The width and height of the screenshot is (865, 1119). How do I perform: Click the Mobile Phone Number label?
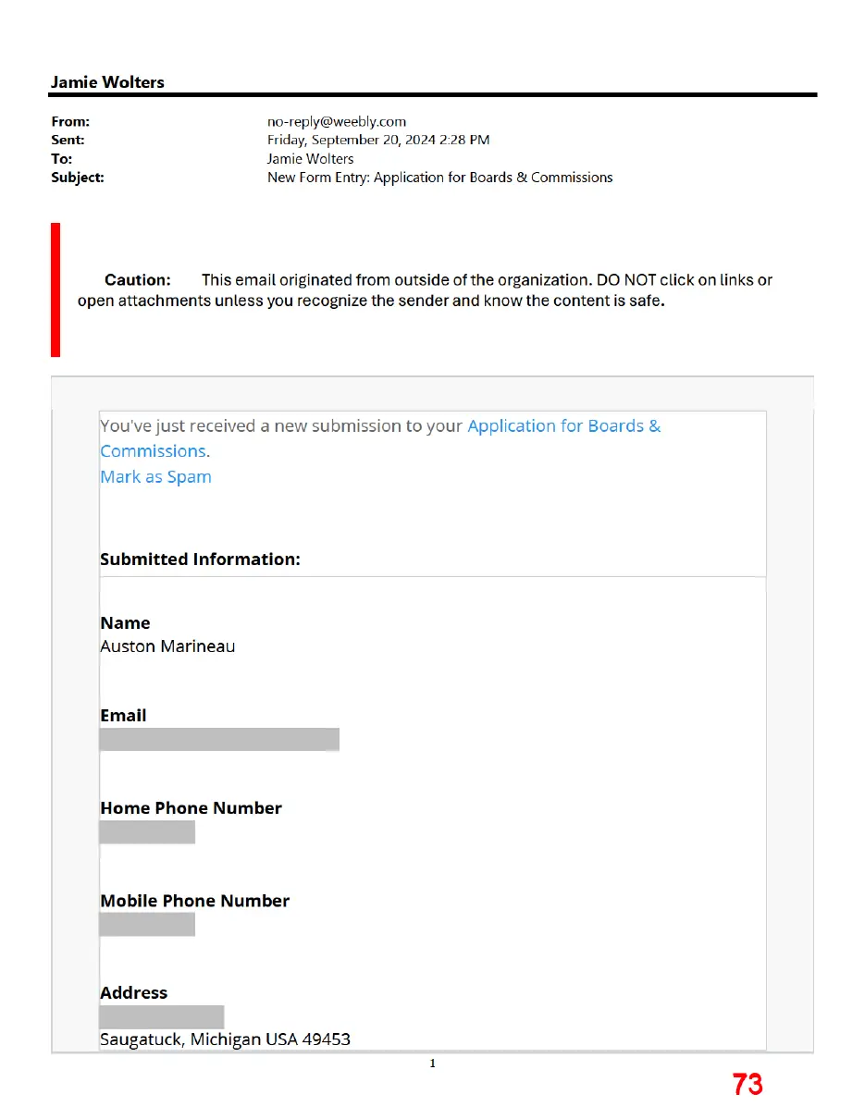pos(194,901)
